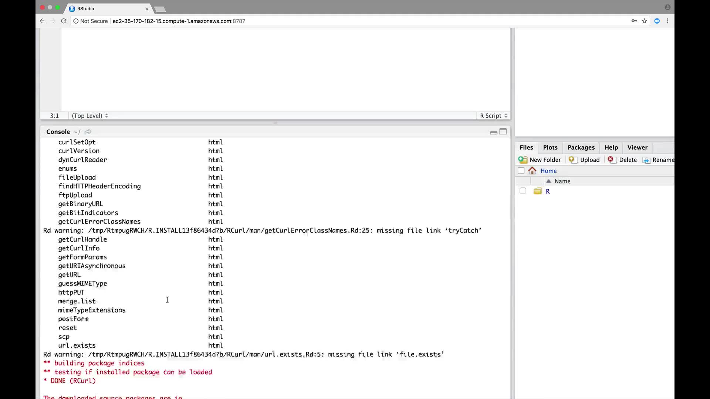Click the red Delete icon

click(611, 159)
